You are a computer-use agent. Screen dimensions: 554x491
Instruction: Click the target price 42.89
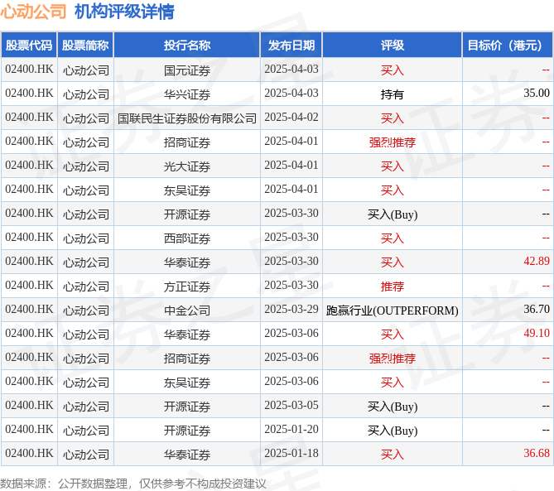(537, 262)
